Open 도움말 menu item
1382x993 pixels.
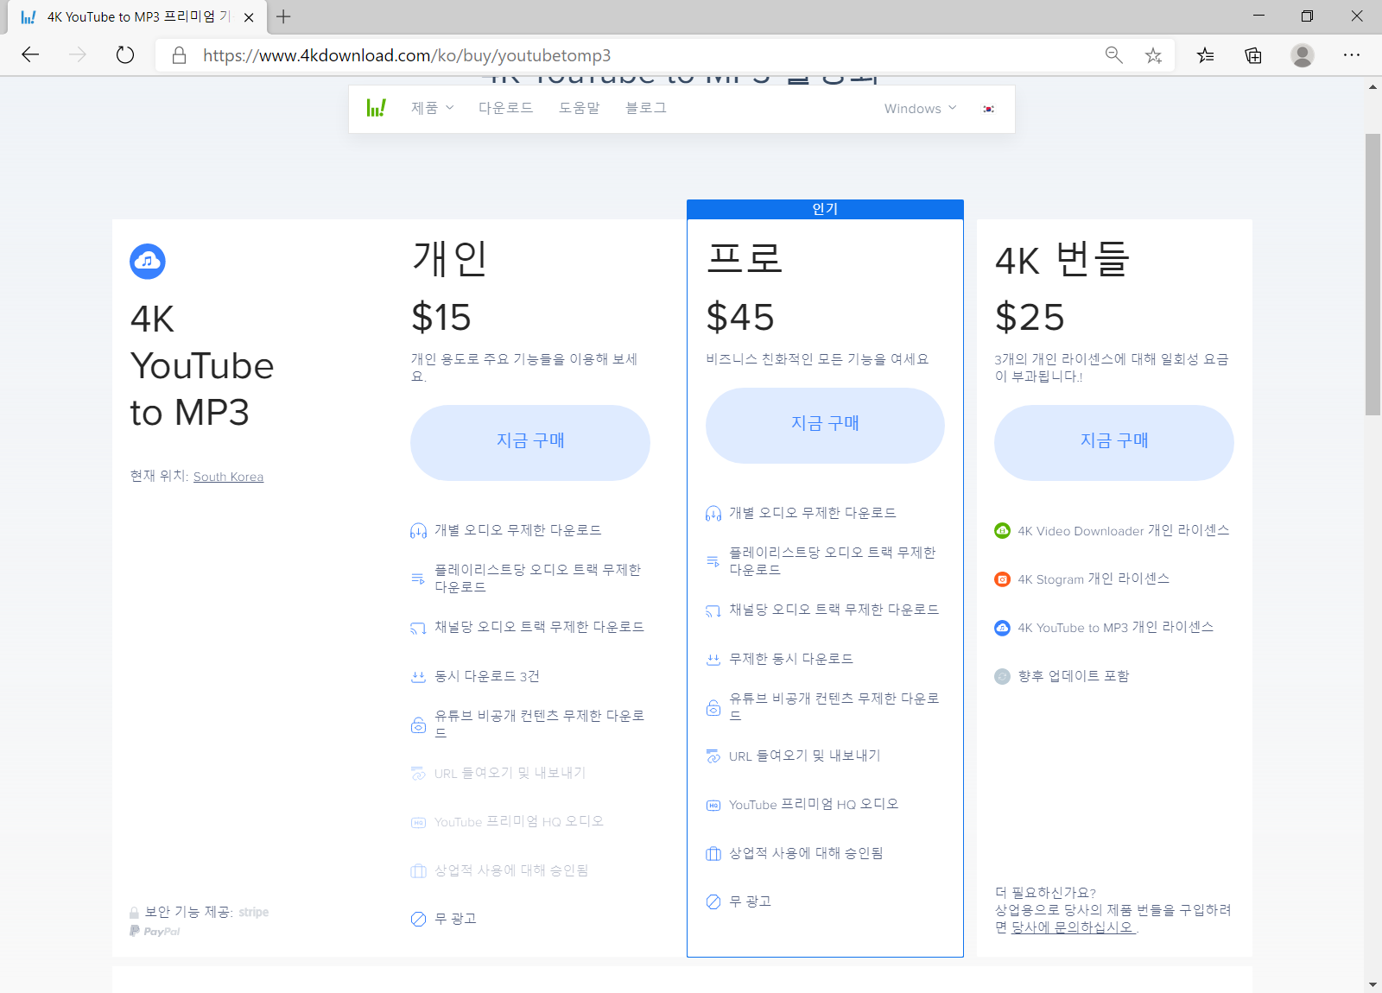pyautogui.click(x=580, y=108)
